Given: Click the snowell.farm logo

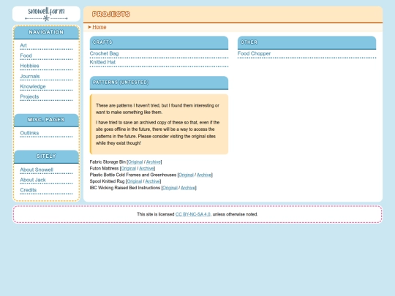Looking at the screenshot, I should point(46,14).
